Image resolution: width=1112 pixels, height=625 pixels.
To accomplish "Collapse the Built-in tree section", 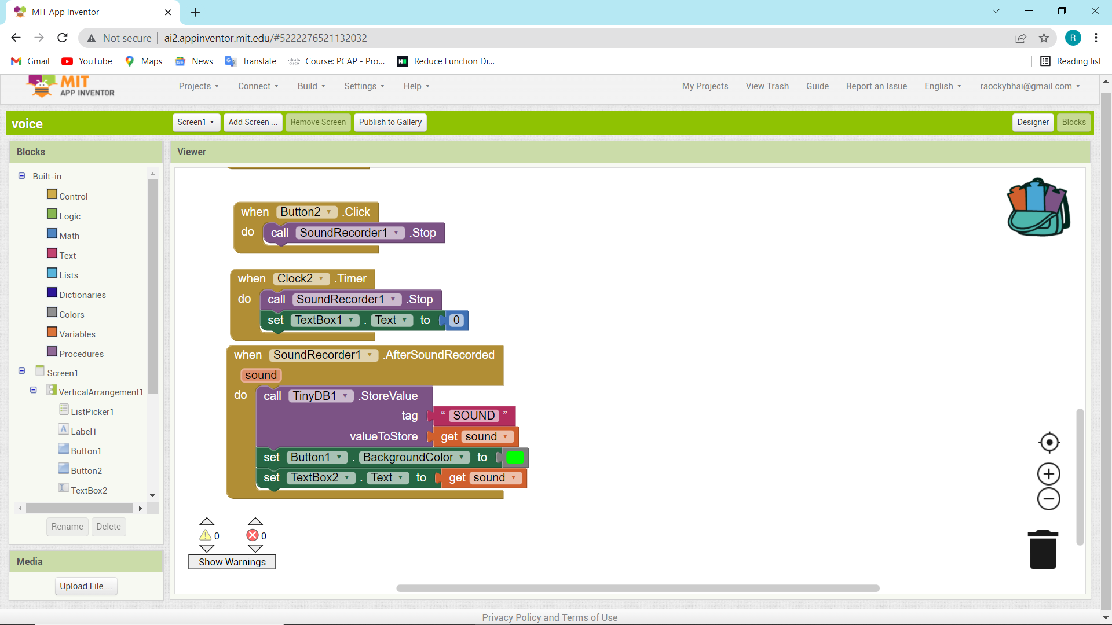I will pyautogui.click(x=22, y=176).
